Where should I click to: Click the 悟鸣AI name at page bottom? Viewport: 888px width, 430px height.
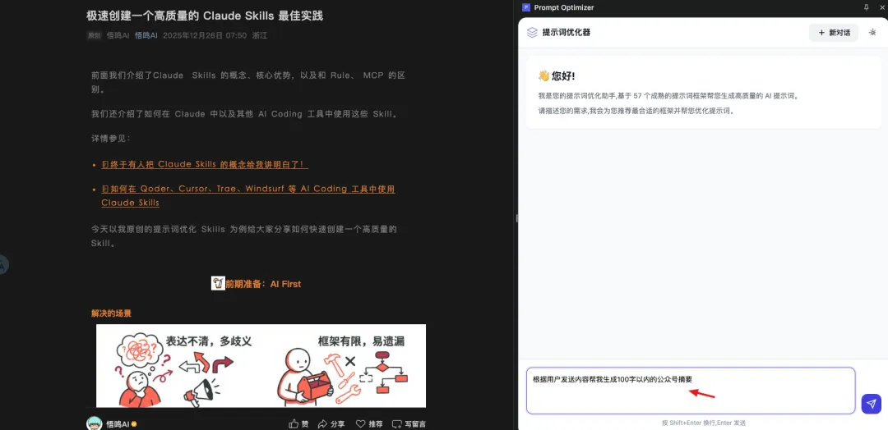(x=118, y=423)
